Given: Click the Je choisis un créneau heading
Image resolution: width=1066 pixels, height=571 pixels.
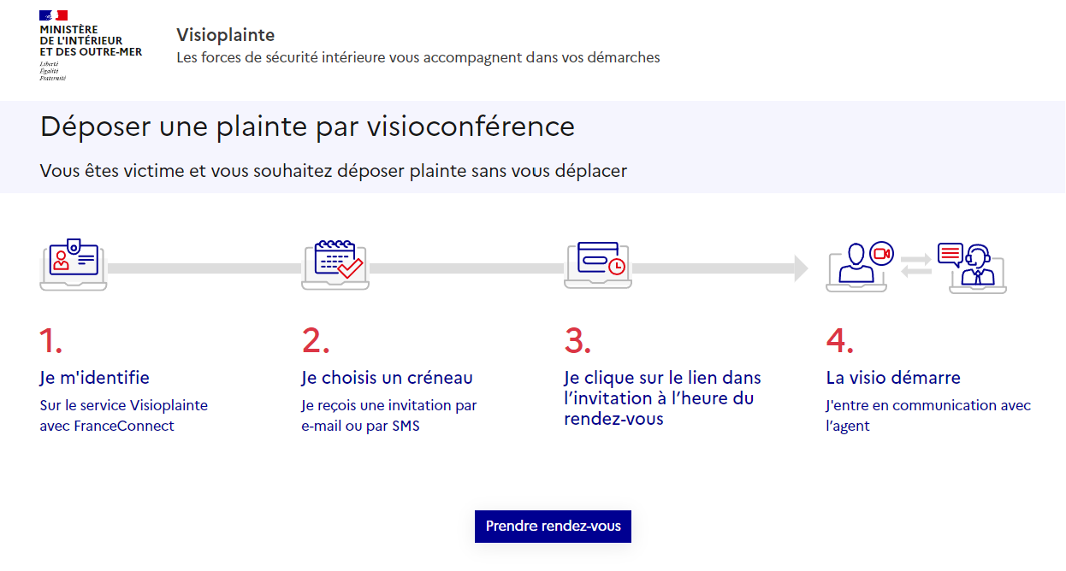Looking at the screenshot, I should (x=387, y=378).
